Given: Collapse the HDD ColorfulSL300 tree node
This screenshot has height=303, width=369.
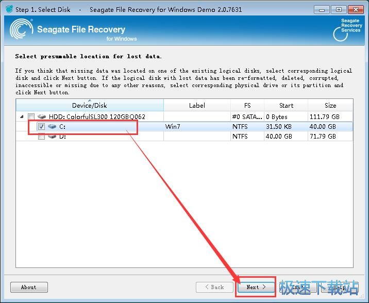Looking at the screenshot, I should pos(22,116).
